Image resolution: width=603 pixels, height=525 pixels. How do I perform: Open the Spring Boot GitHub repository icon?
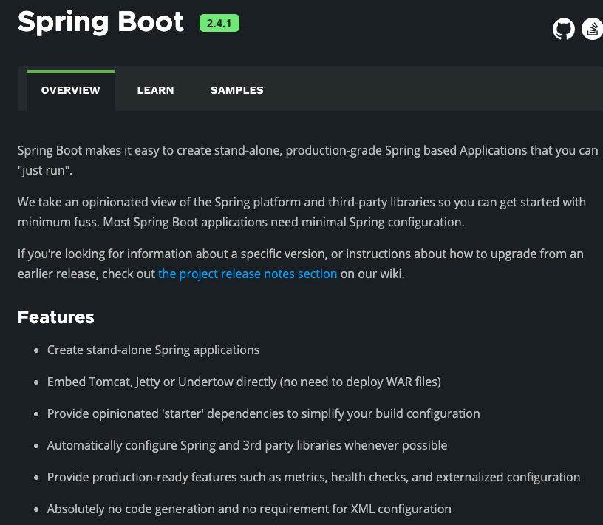[x=563, y=30]
